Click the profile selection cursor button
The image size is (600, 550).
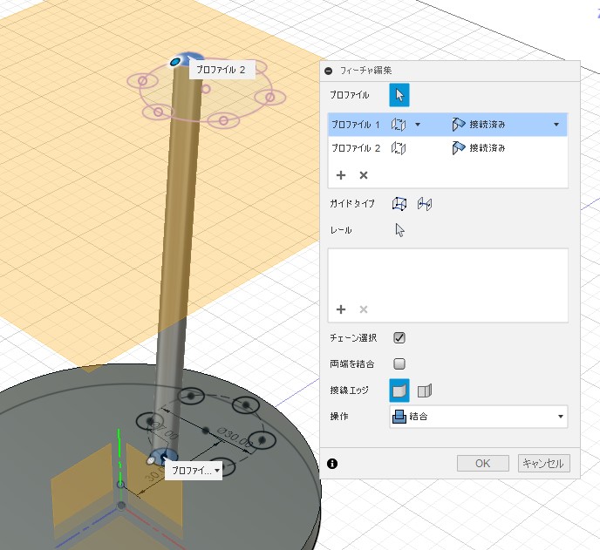(399, 95)
